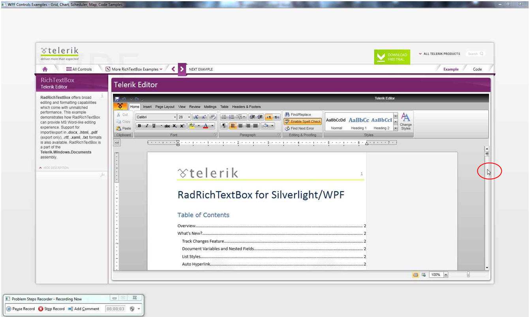Screen dimensions: 529x317
Task: Apply the red font color
Action: pos(205,126)
